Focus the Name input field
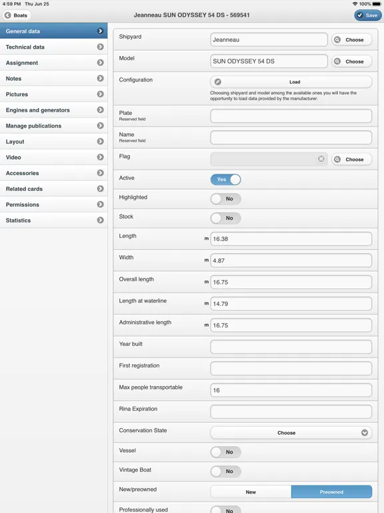 tap(291, 138)
